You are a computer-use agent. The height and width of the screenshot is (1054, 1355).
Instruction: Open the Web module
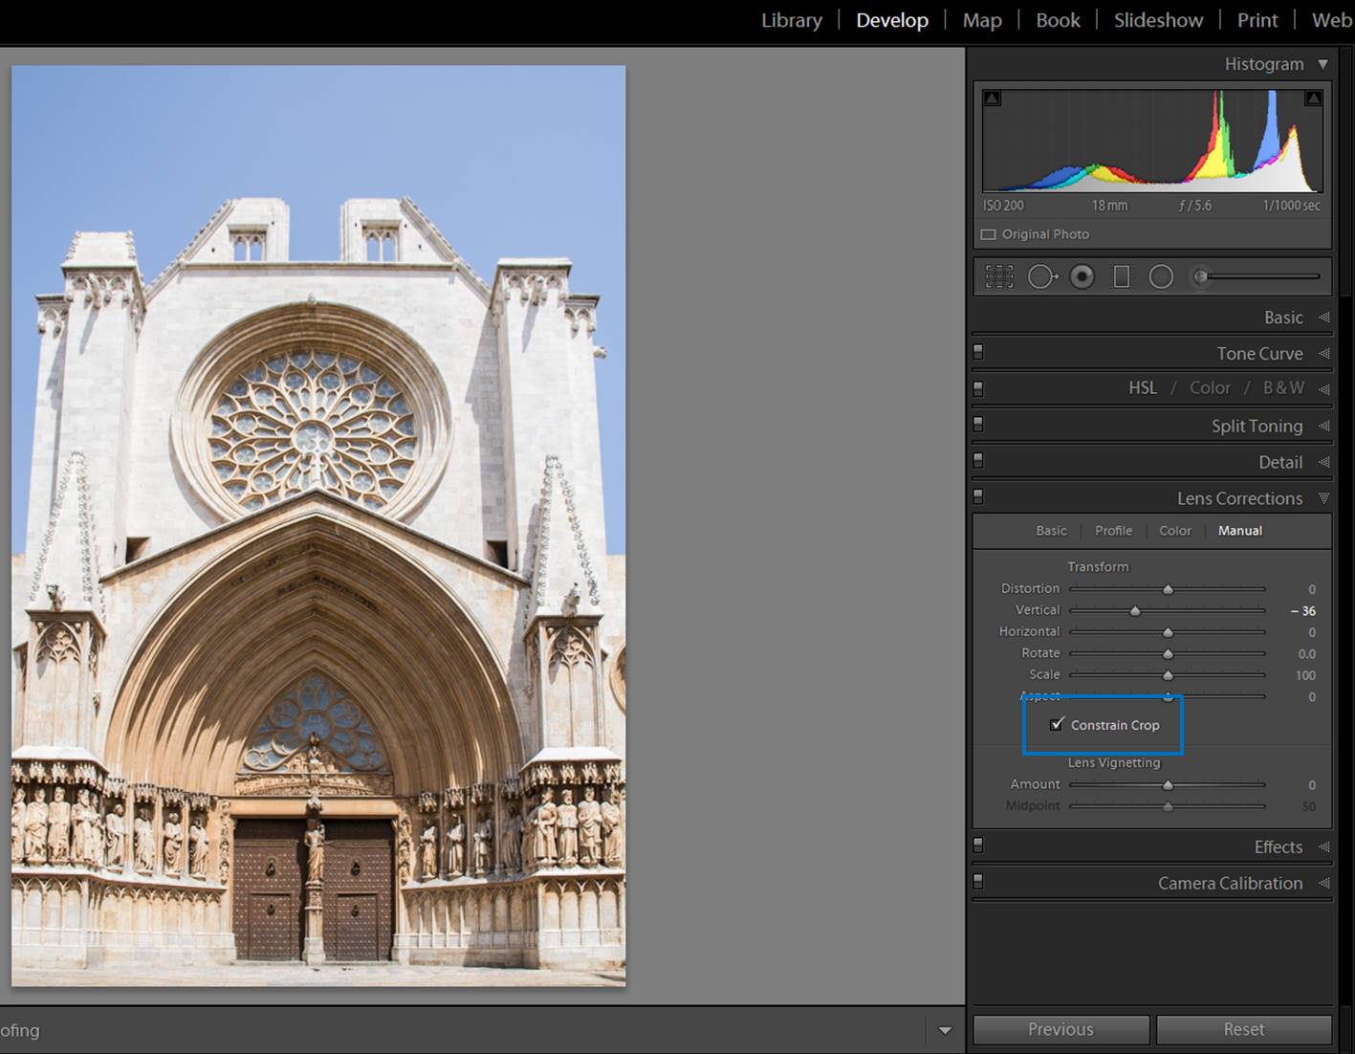coord(1332,20)
